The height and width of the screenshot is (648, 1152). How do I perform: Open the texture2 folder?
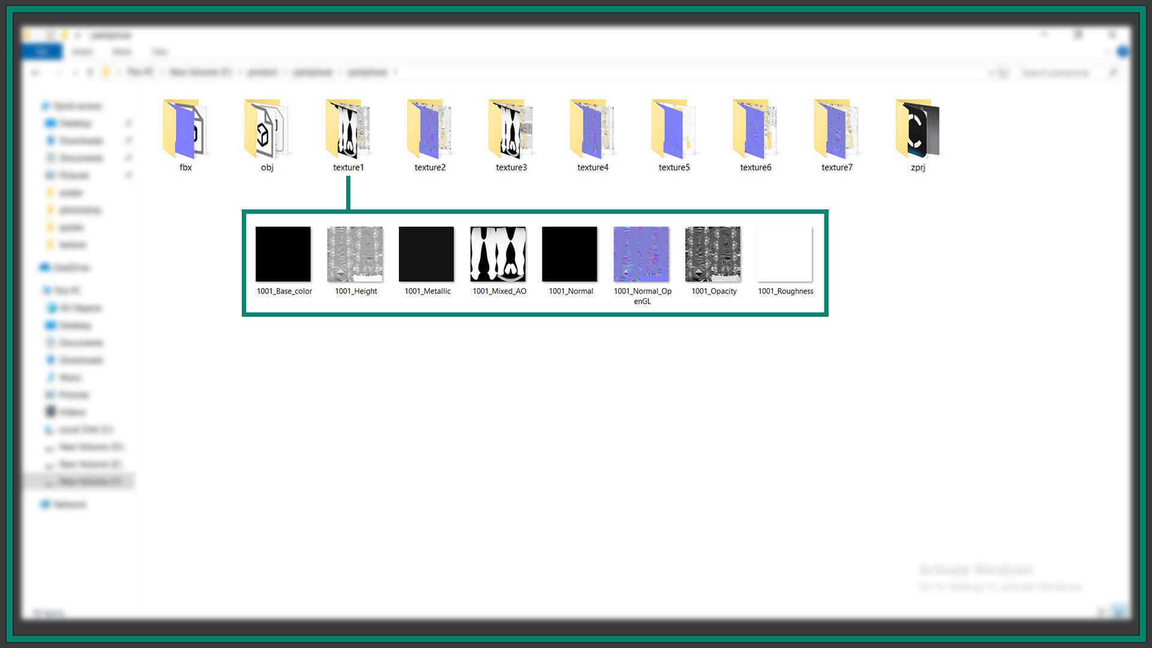(430, 130)
